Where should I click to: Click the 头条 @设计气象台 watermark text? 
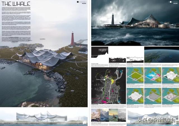click(x=156, y=120)
